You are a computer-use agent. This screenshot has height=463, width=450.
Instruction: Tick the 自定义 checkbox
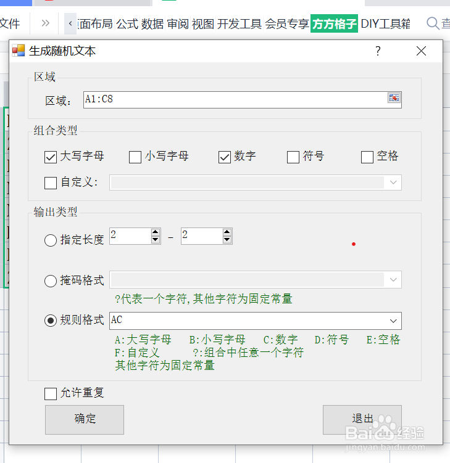click(x=51, y=182)
